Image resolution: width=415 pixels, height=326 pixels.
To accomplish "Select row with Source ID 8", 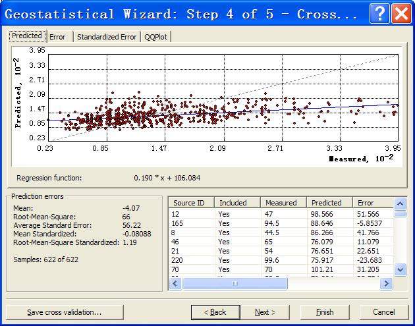I will click(281, 232).
